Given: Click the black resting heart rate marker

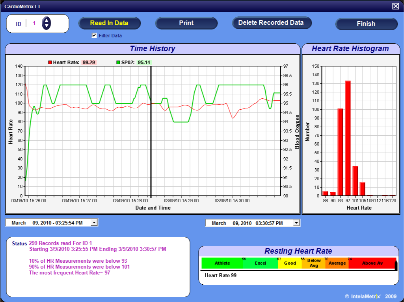Looking at the screenshot, I should [396, 265].
